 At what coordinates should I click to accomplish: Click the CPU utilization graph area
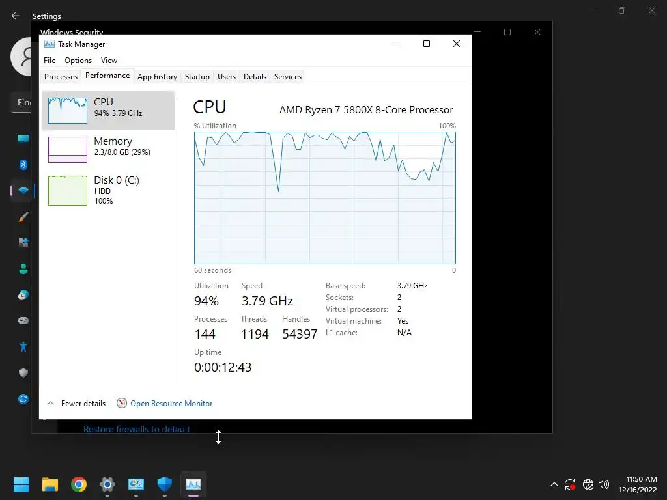324,198
